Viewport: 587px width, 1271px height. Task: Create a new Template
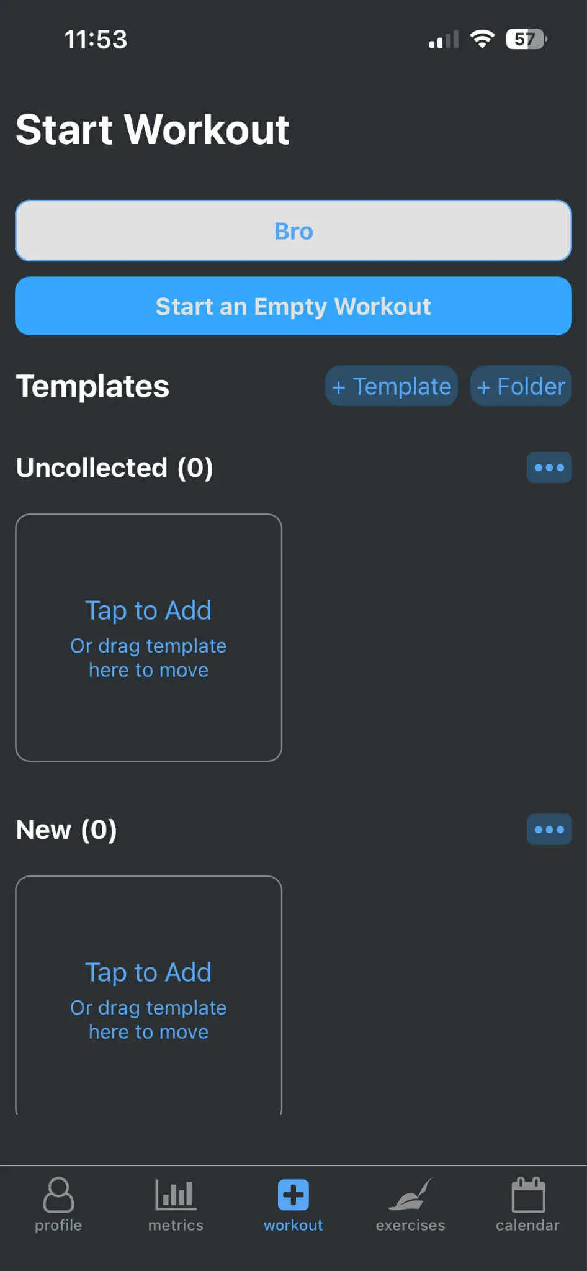pos(391,386)
